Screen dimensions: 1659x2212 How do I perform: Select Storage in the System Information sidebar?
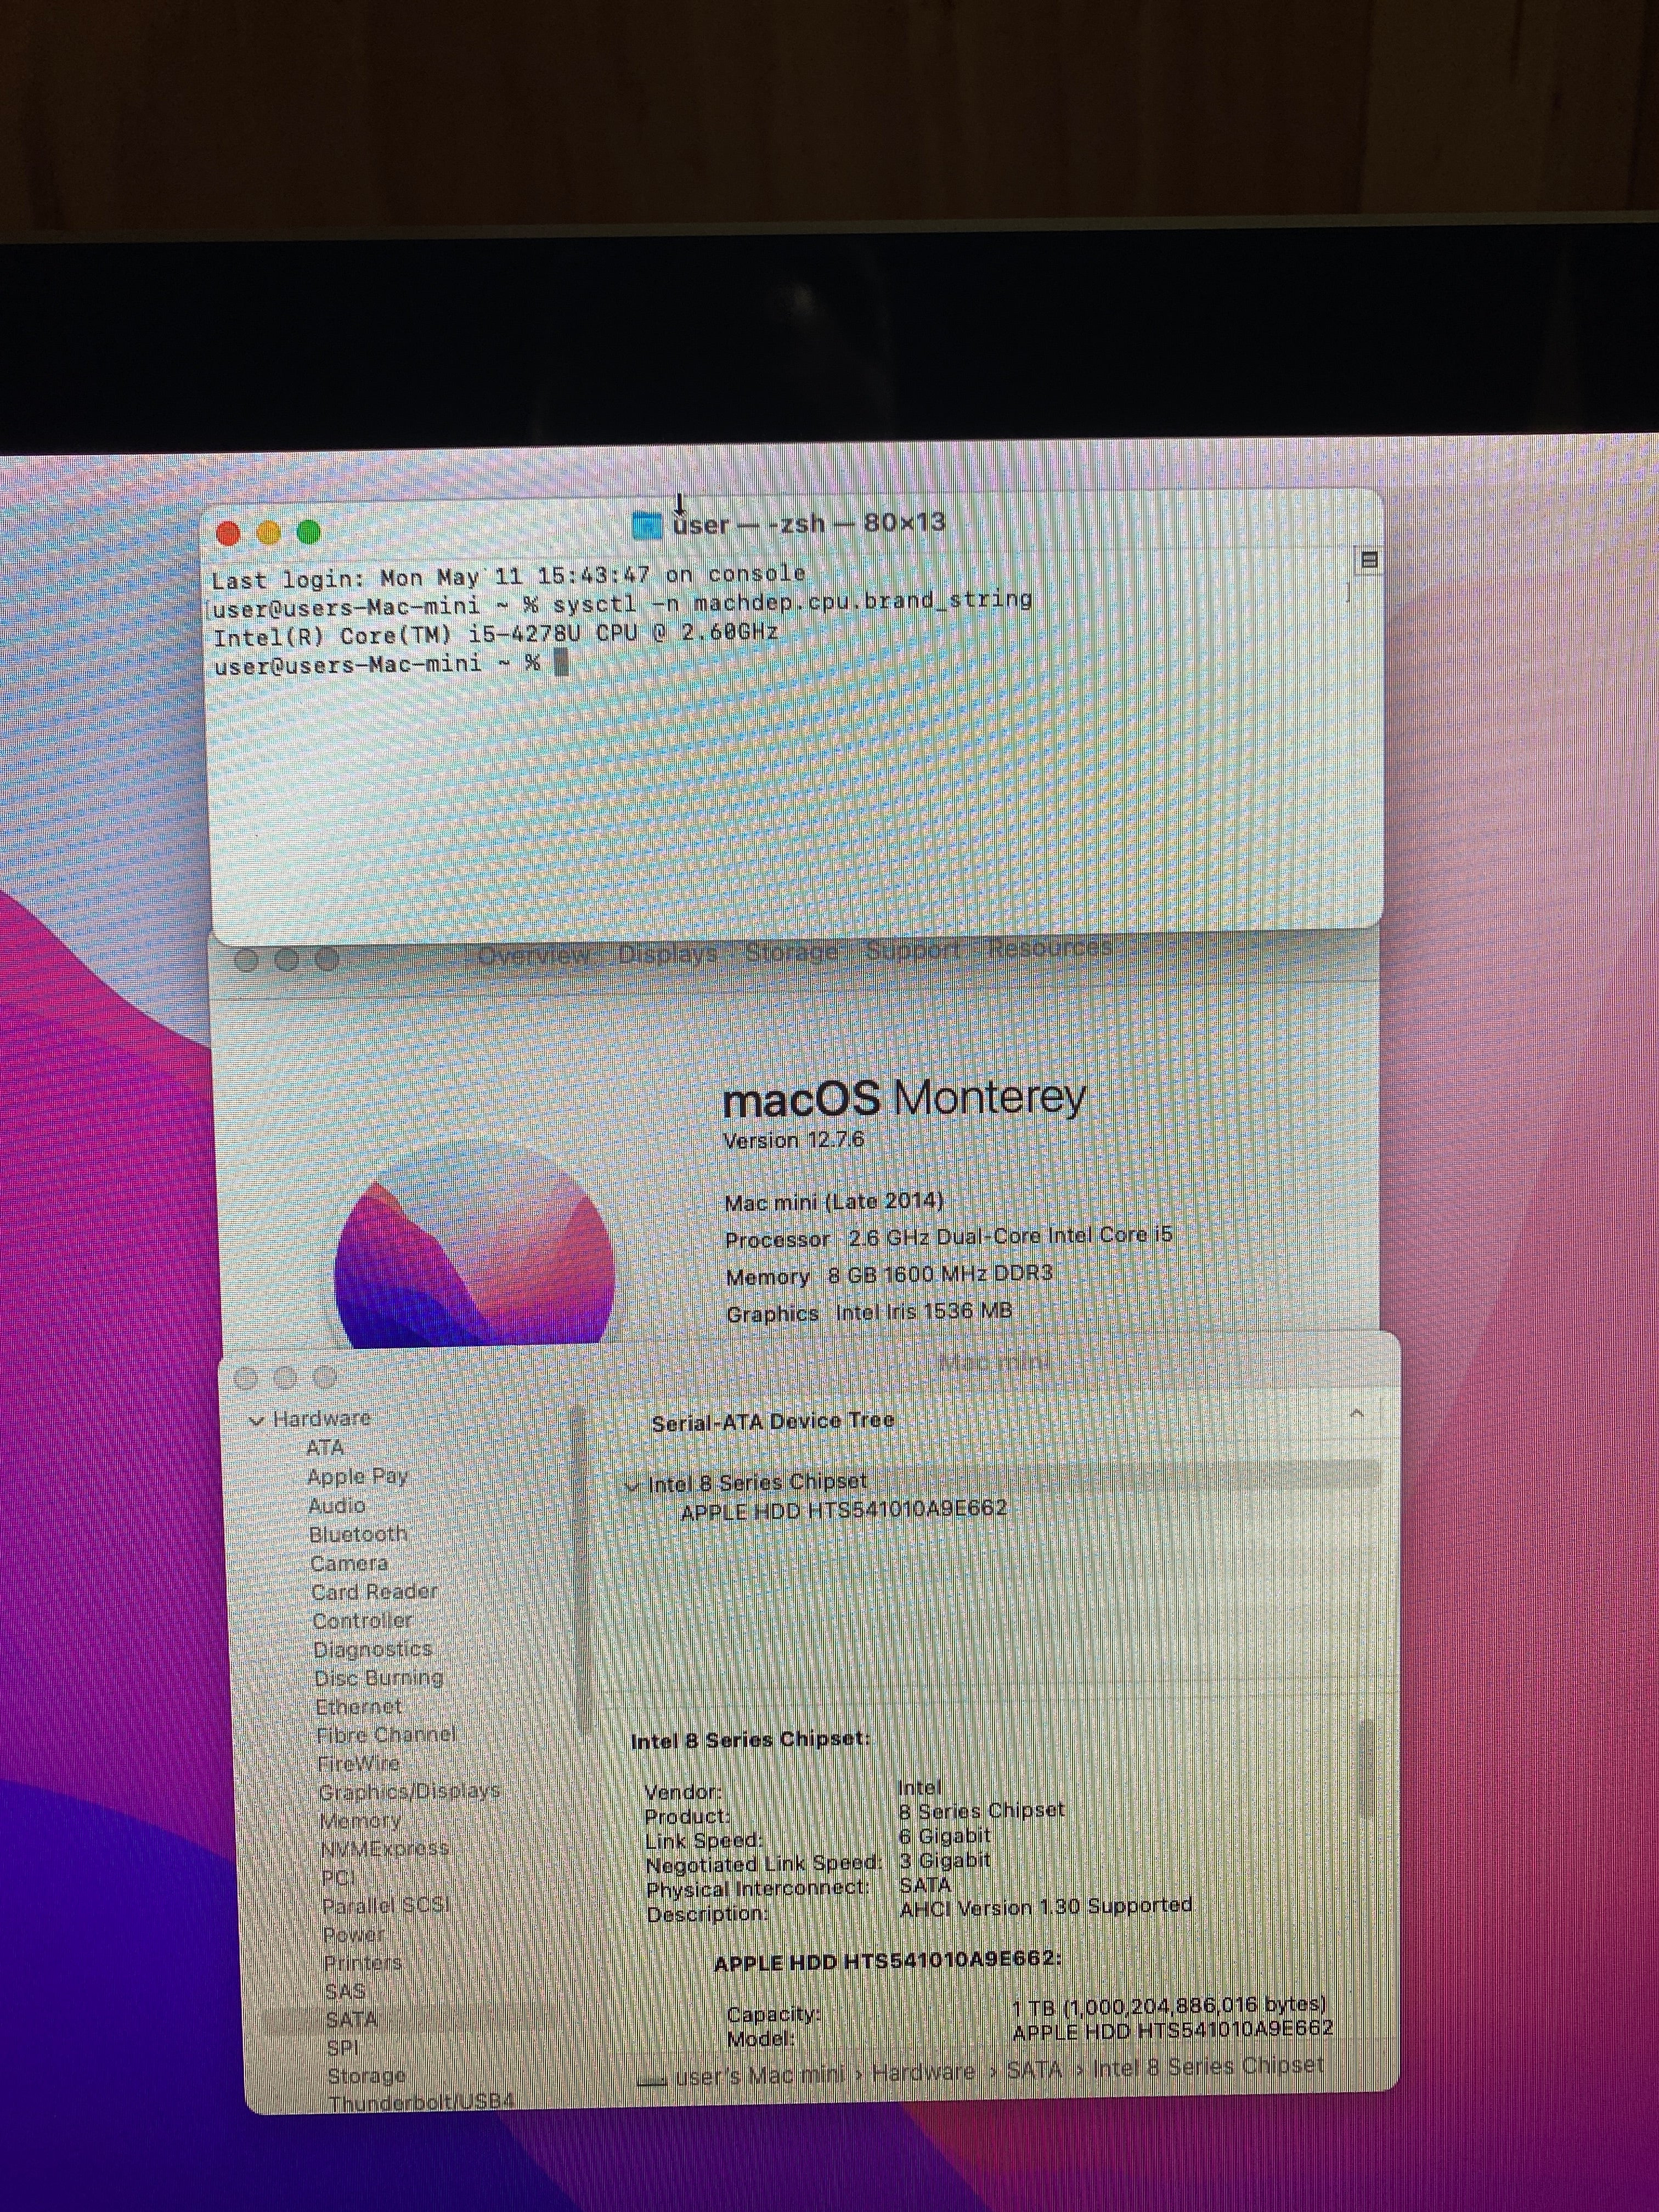coord(366,2076)
